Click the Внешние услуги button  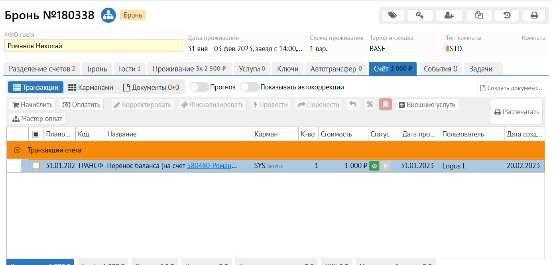[427, 105]
